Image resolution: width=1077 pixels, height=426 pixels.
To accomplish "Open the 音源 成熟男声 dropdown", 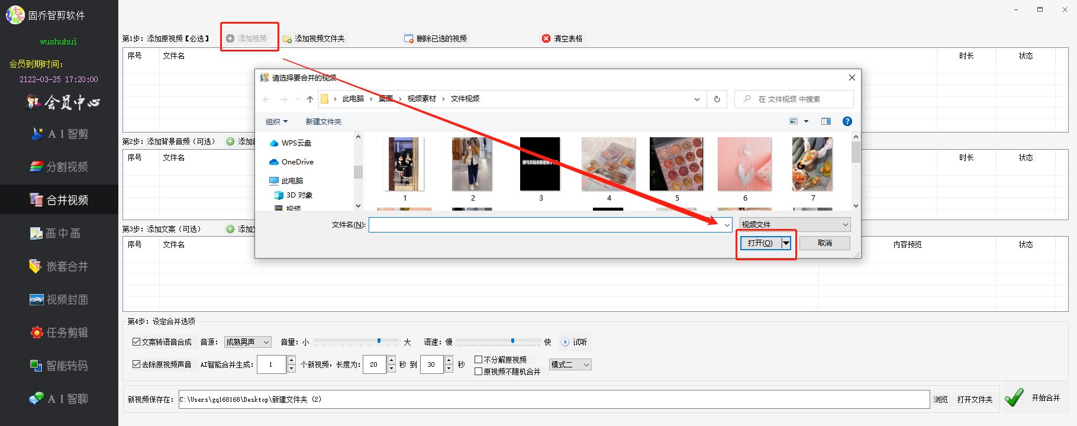I will tap(247, 342).
